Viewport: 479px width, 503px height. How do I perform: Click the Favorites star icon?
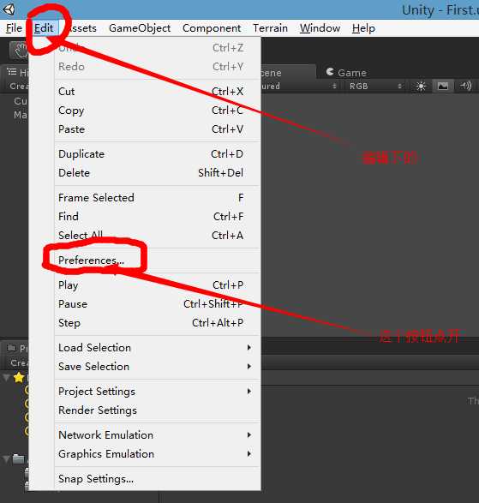click(19, 378)
